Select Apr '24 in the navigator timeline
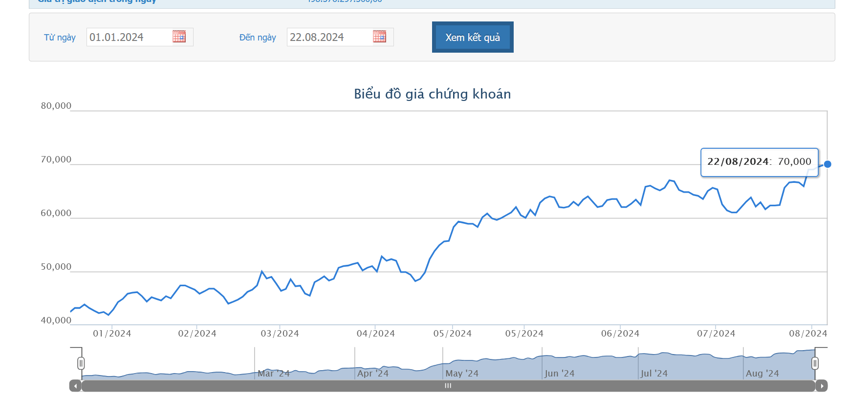 tap(372, 374)
